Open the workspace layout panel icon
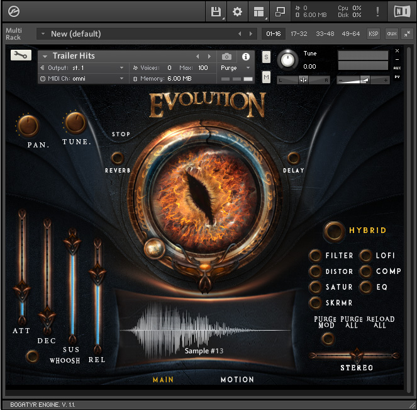 click(x=259, y=12)
